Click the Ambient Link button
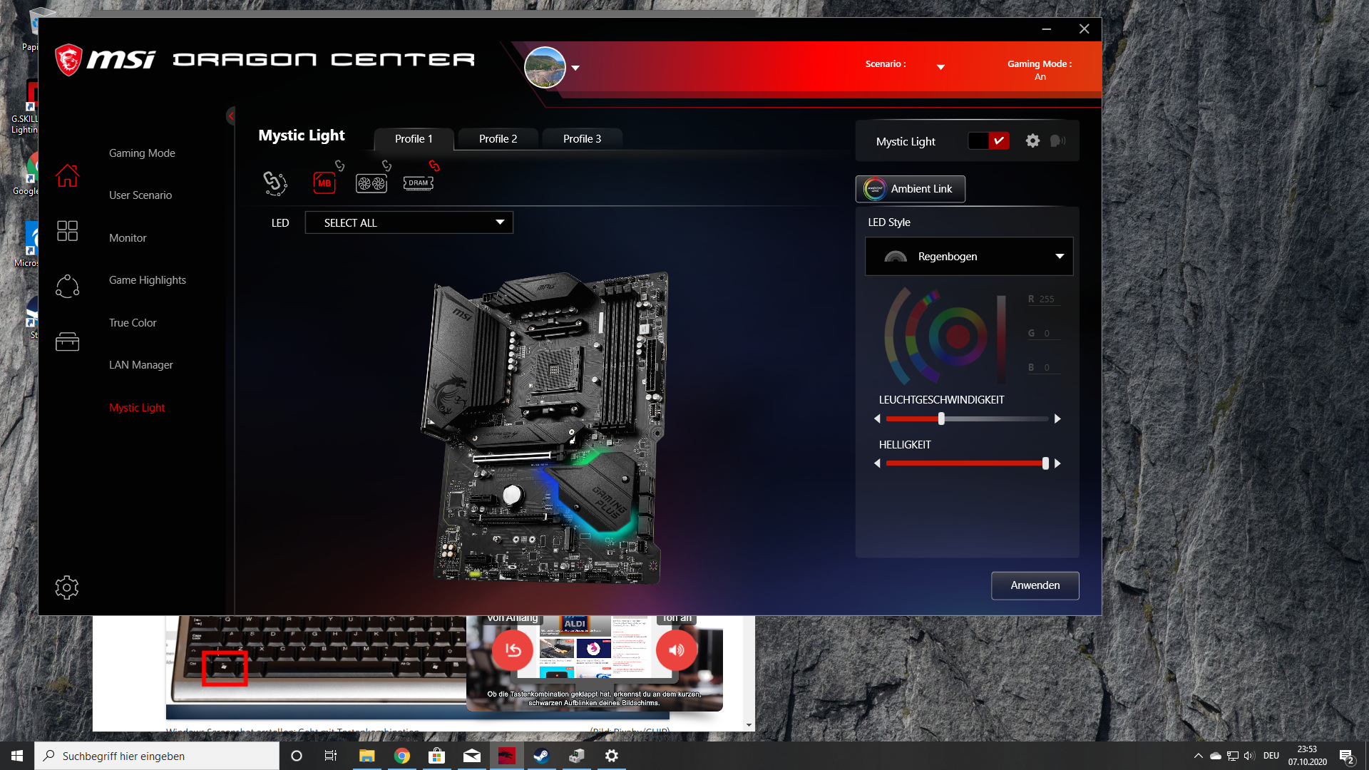This screenshot has width=1369, height=770. point(910,189)
